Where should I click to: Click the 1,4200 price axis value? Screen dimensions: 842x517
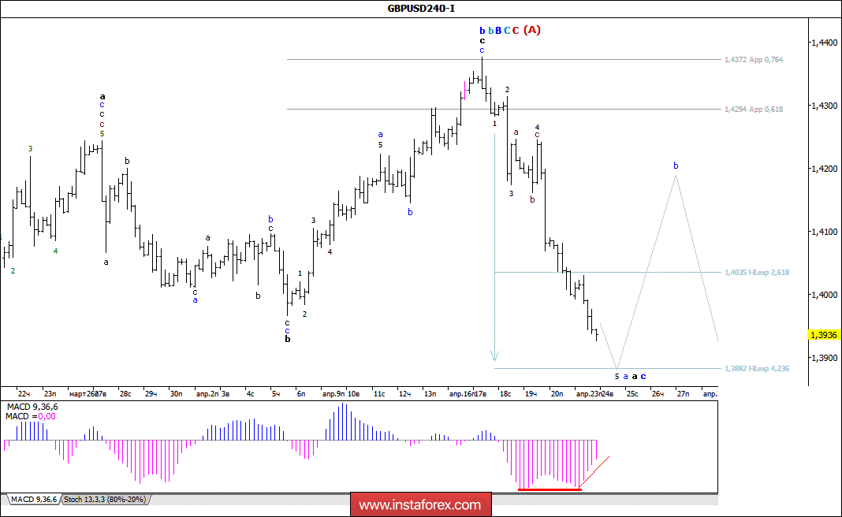click(825, 169)
